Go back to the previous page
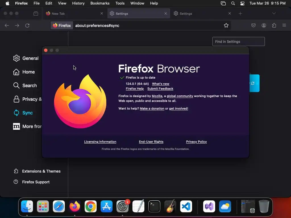 coord(7,25)
